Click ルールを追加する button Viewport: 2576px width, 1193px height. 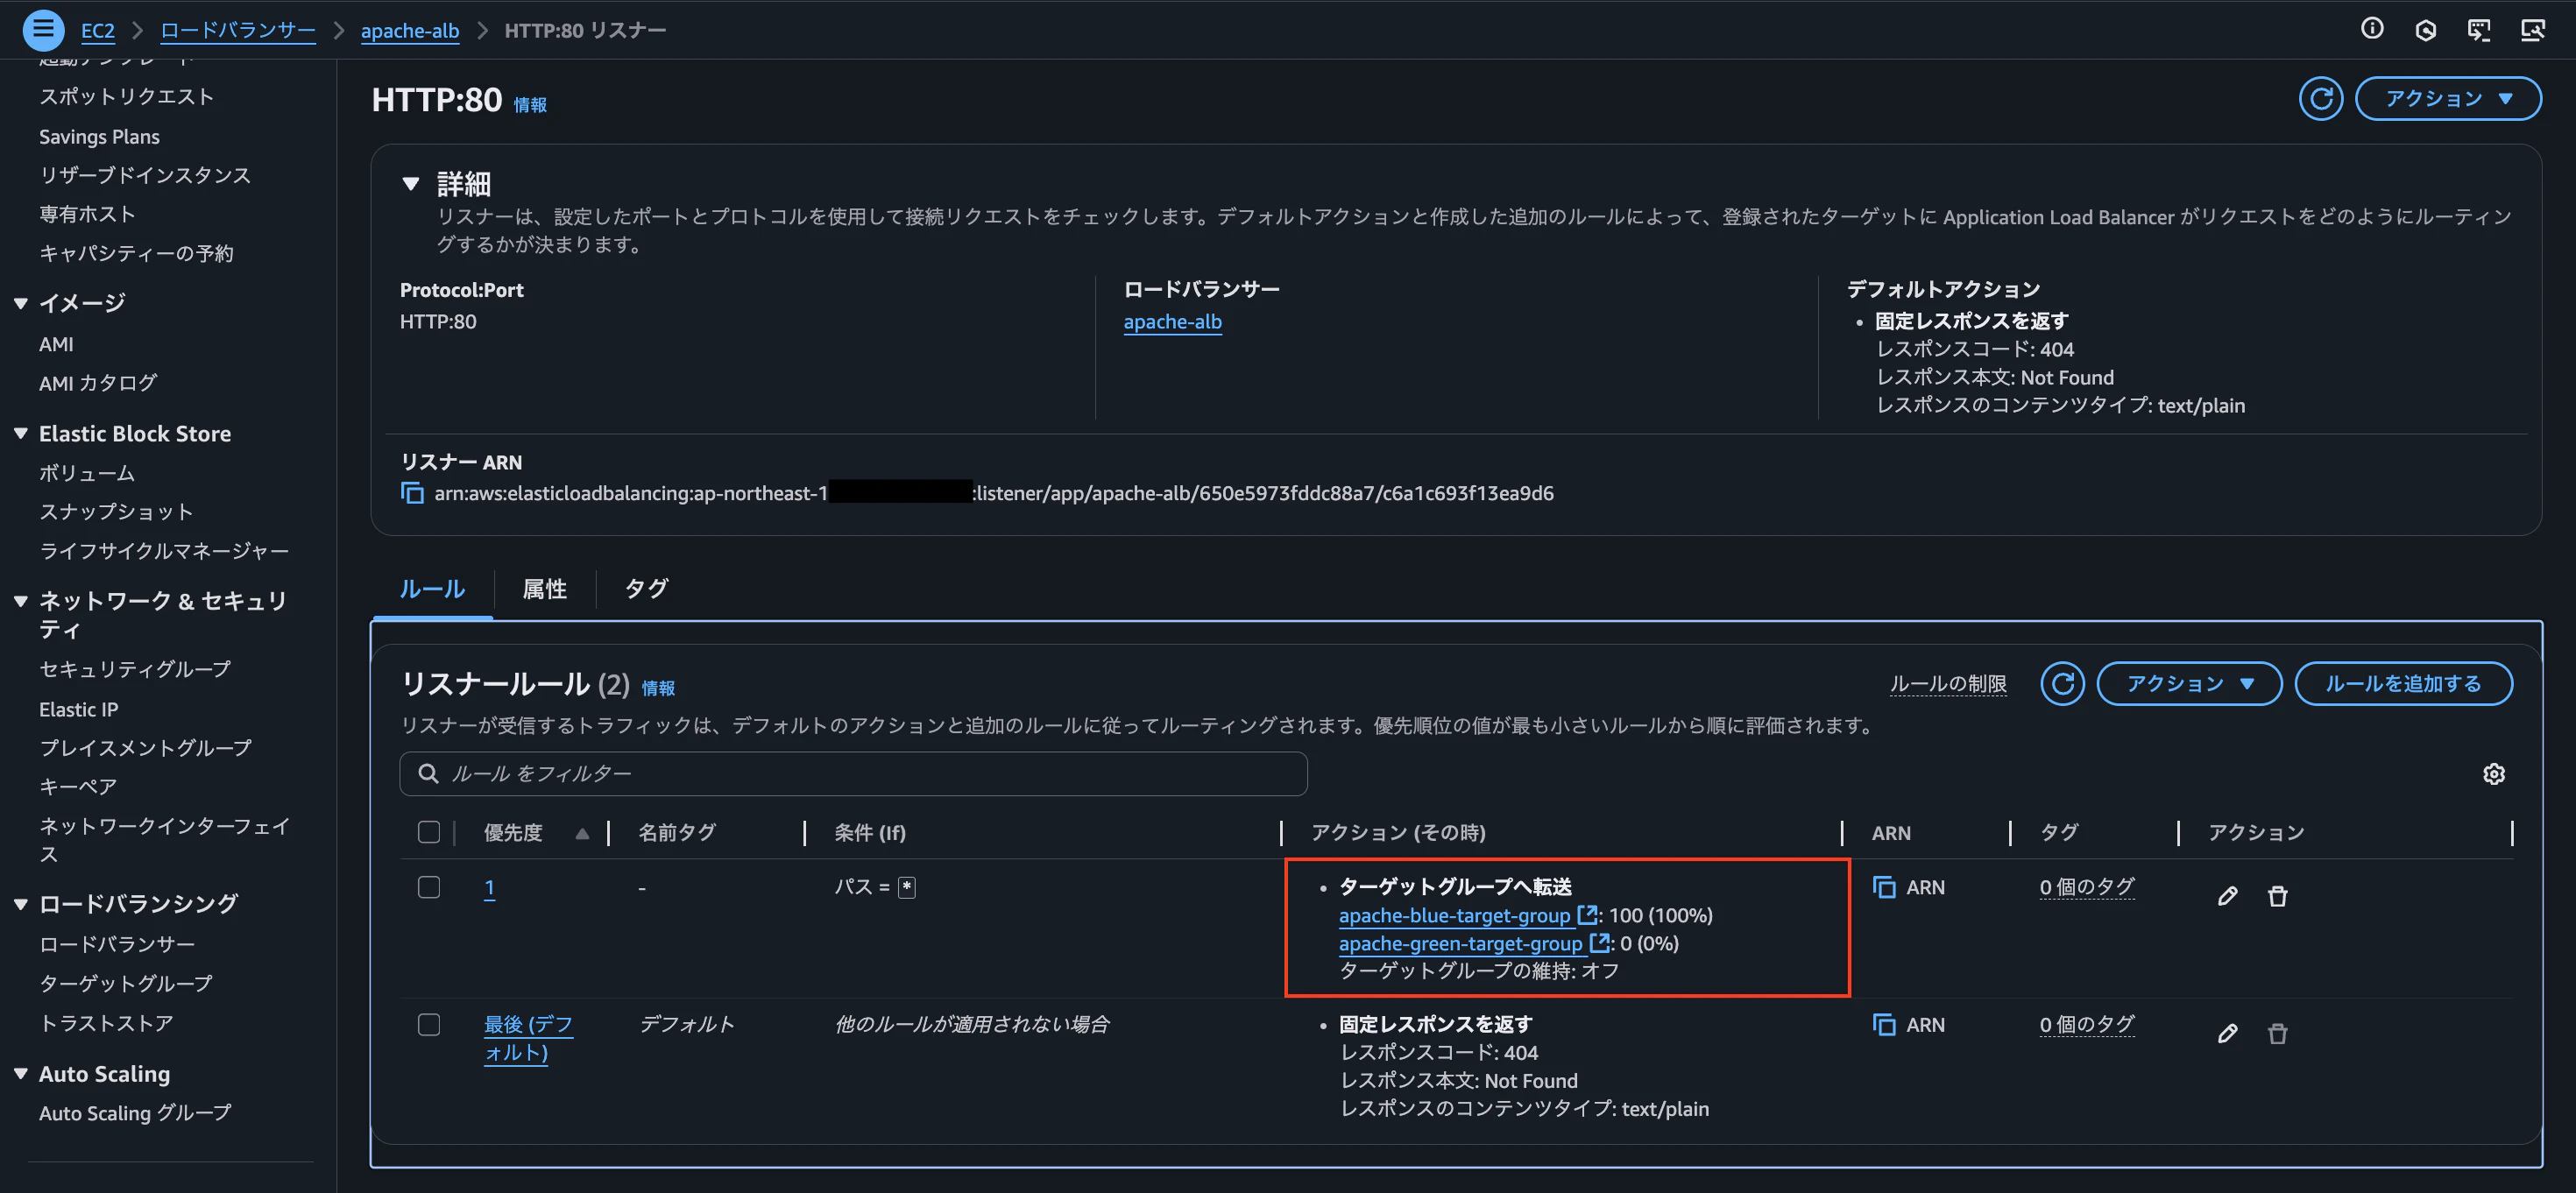tap(2403, 683)
